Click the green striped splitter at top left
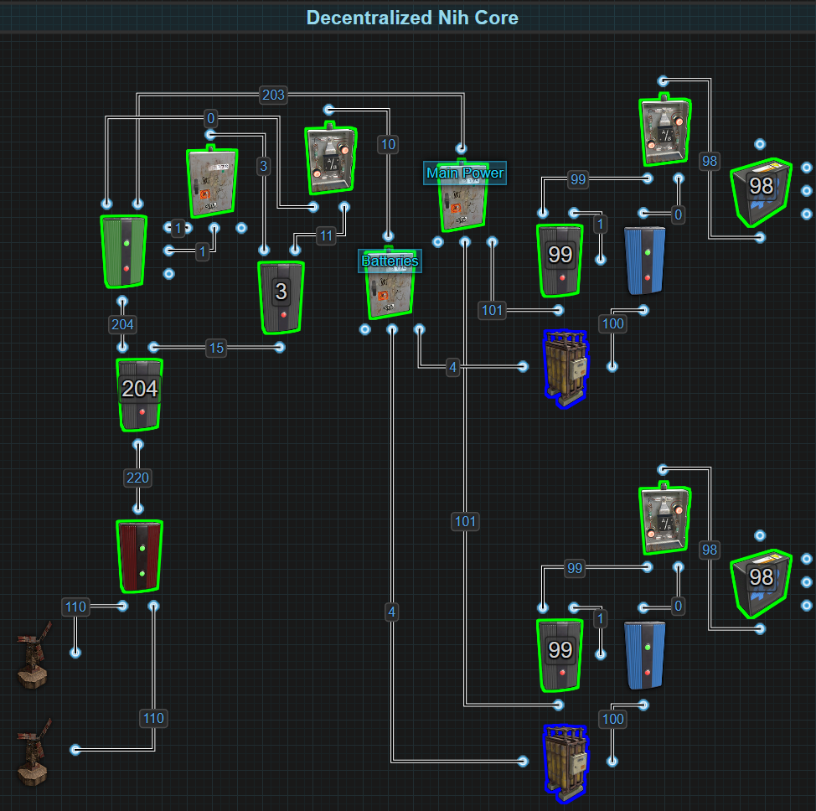Image resolution: width=816 pixels, height=811 pixels. (124, 251)
